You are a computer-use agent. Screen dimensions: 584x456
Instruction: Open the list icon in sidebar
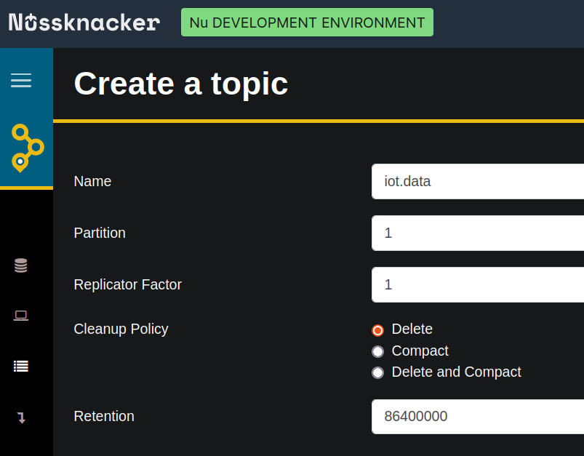[21, 367]
